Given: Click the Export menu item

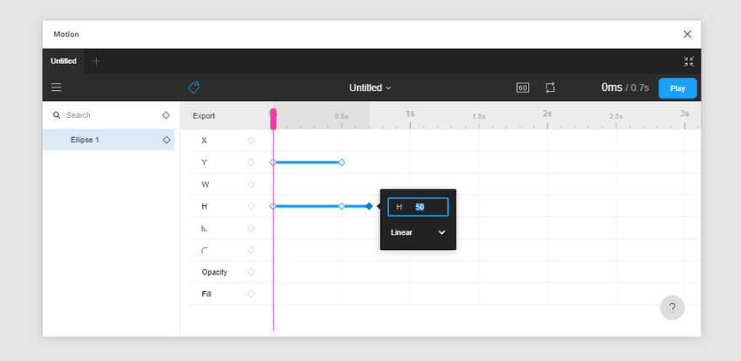Looking at the screenshot, I should (x=204, y=116).
